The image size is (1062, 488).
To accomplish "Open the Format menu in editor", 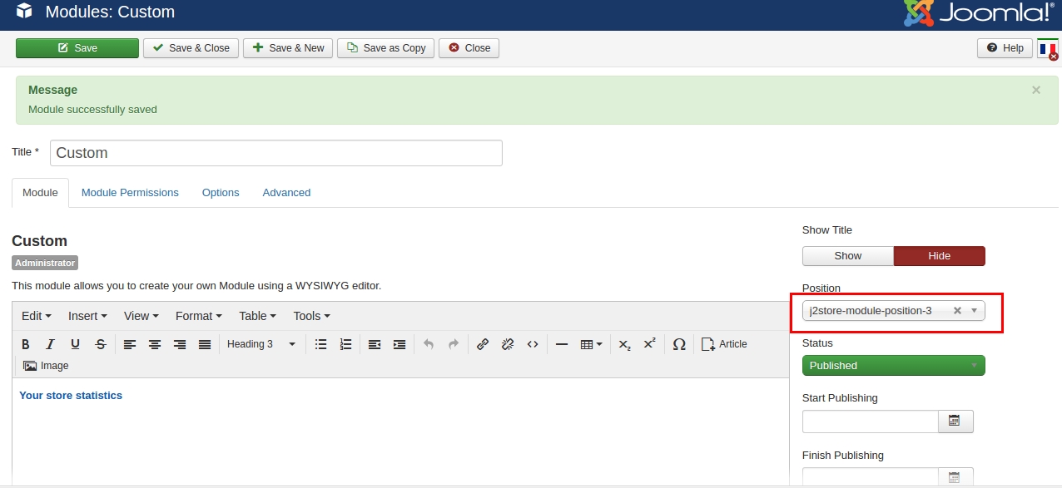I will pyautogui.click(x=198, y=316).
